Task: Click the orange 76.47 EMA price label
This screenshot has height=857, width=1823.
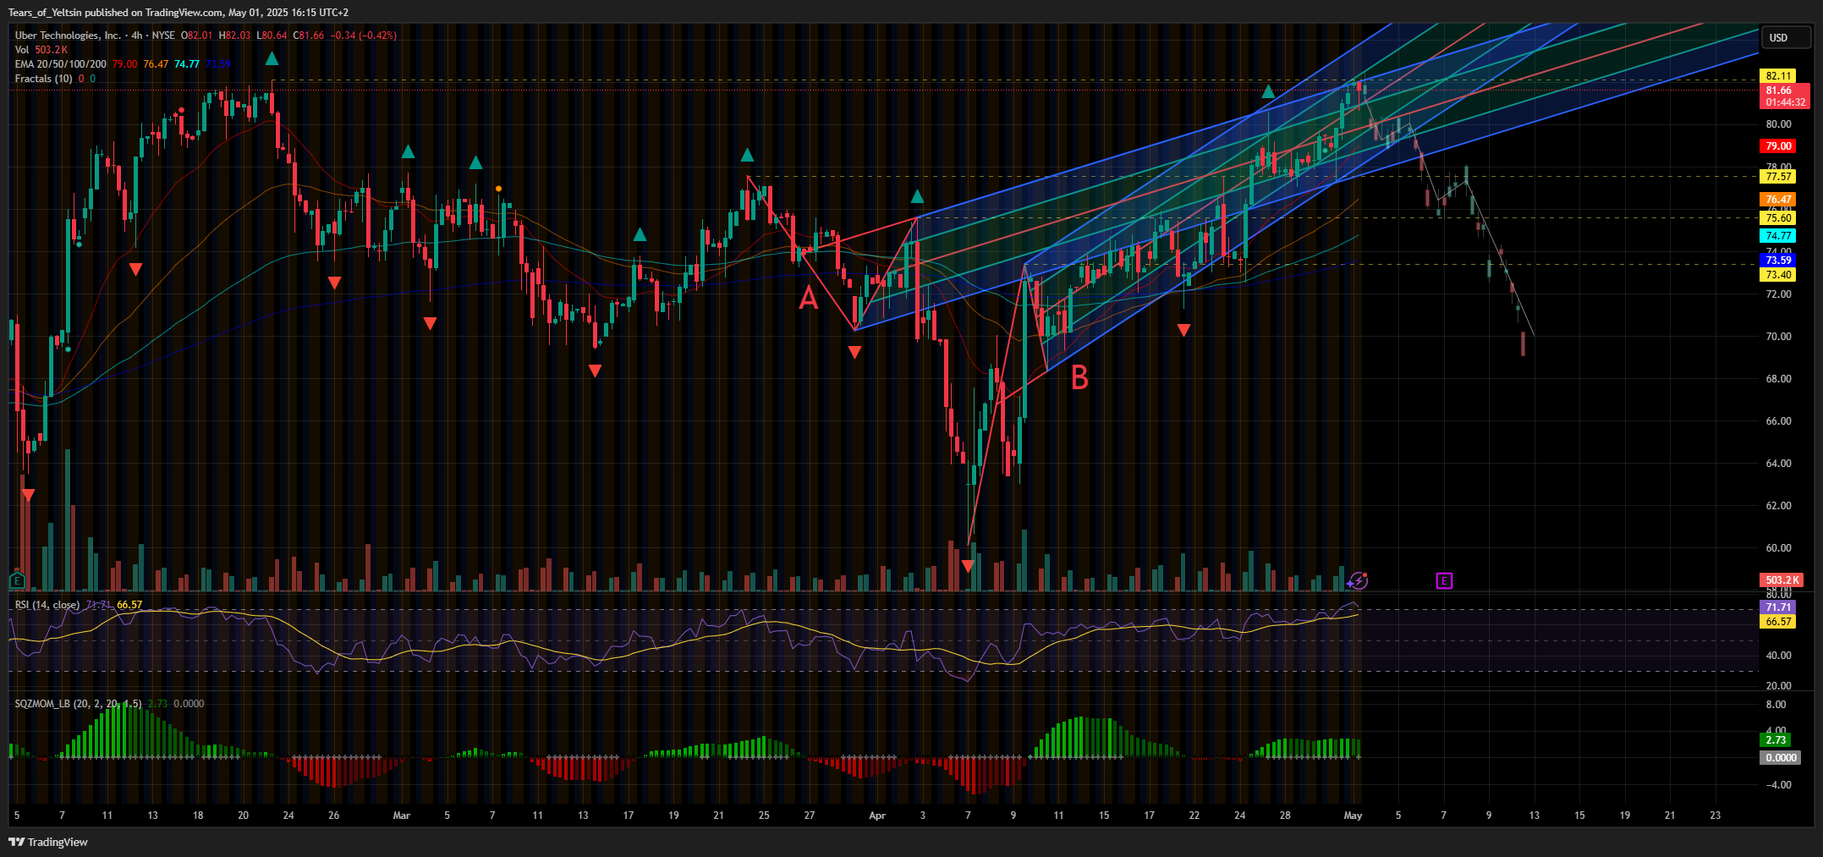Action: coord(1778,200)
